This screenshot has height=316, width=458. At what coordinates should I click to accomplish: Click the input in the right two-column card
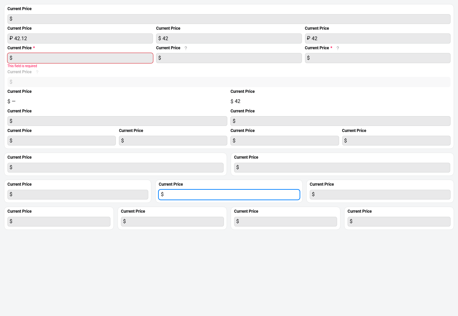point(342,167)
